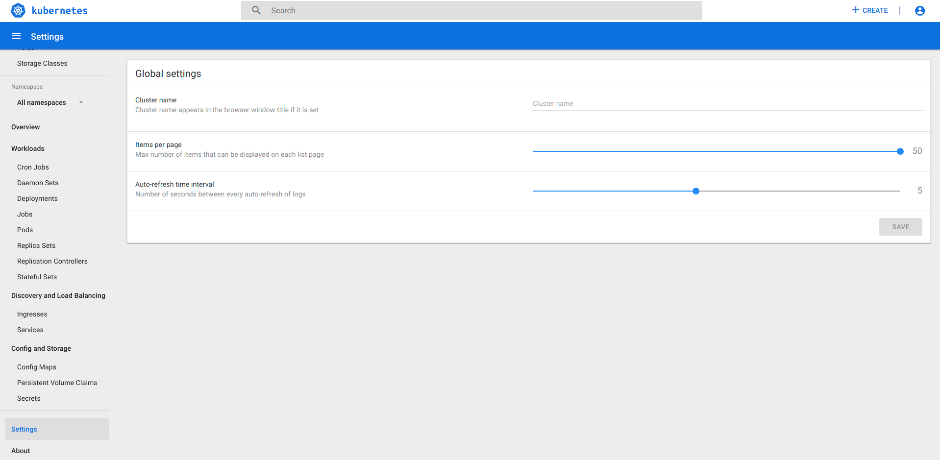Navigate to Config Maps
This screenshot has height=460, width=940.
[37, 367]
